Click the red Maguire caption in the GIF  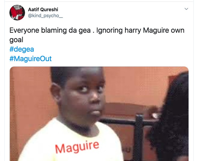[77, 147]
